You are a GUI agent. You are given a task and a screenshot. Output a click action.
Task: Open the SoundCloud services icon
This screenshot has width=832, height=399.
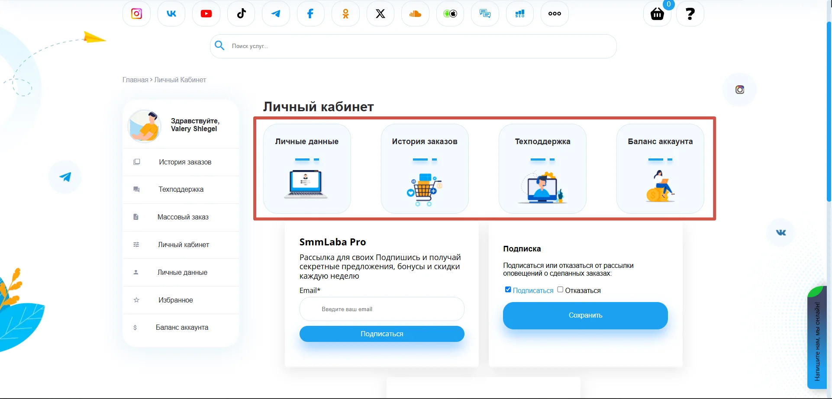tap(415, 14)
